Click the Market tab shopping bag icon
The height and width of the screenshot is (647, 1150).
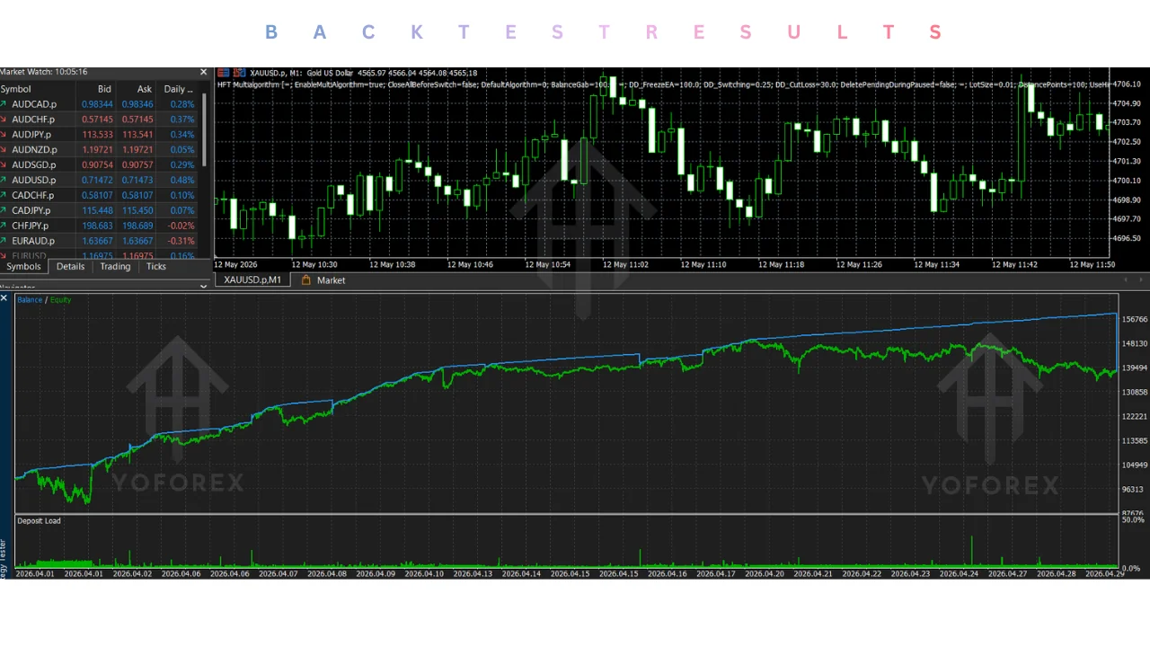pyautogui.click(x=306, y=280)
